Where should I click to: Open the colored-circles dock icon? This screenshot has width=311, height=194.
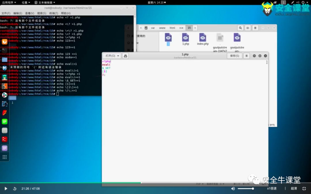pos(4,95)
